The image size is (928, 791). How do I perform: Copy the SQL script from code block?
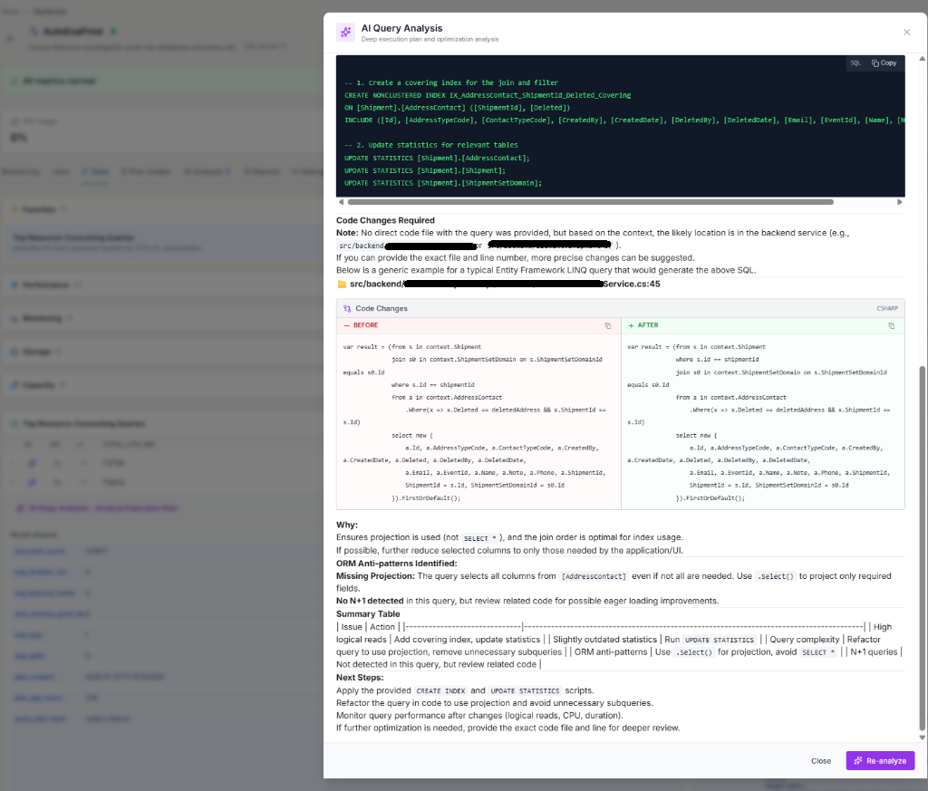pos(884,63)
